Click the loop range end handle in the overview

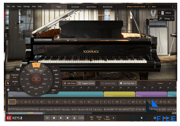(x=44, y=113)
